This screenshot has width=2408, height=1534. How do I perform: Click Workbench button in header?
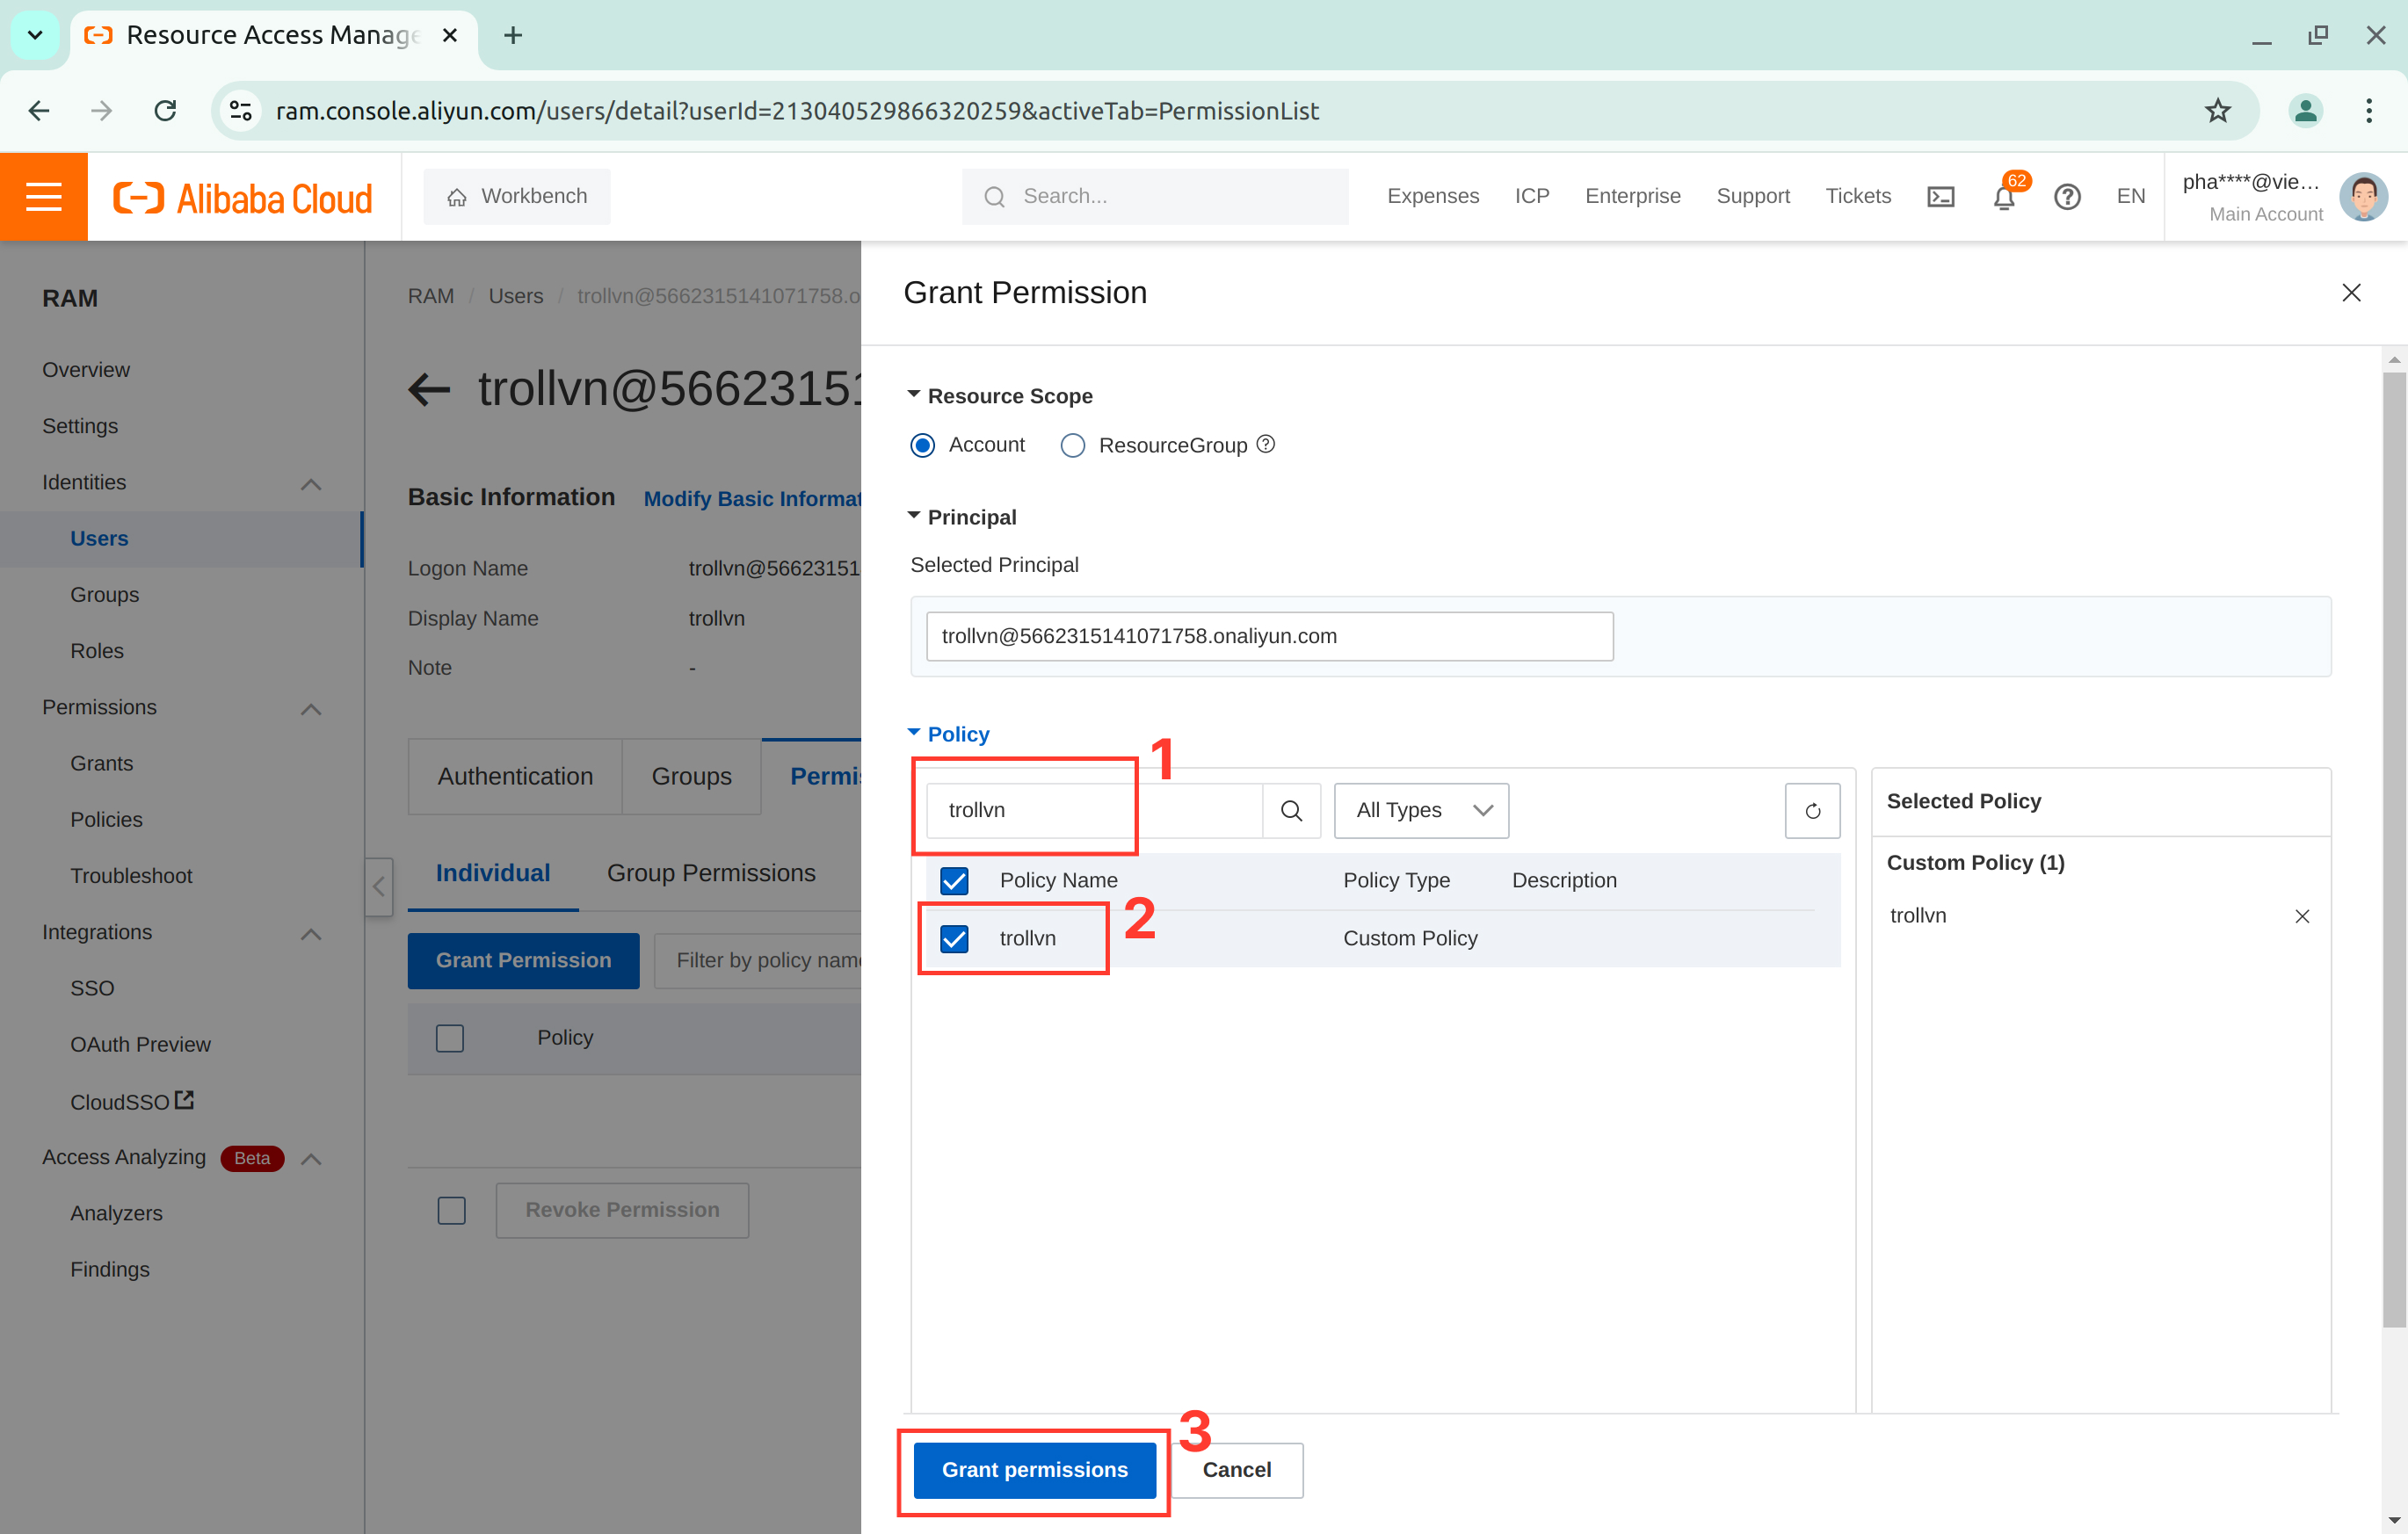[516, 197]
